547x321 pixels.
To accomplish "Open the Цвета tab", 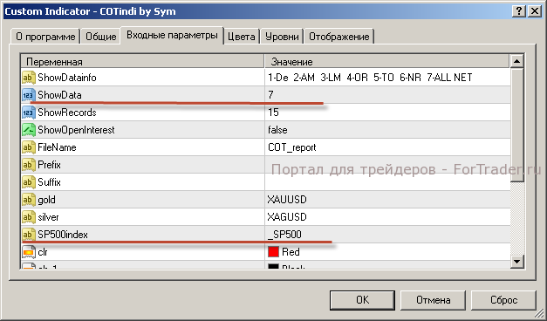I will (242, 37).
